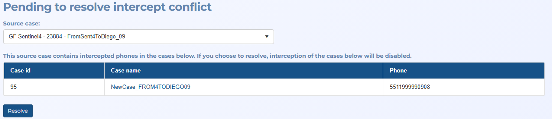Click the intercepted phones warning message

pyautogui.click(x=207, y=56)
